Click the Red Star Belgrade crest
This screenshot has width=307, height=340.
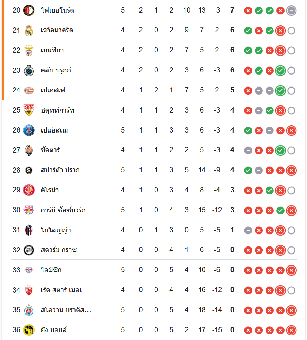(x=29, y=290)
